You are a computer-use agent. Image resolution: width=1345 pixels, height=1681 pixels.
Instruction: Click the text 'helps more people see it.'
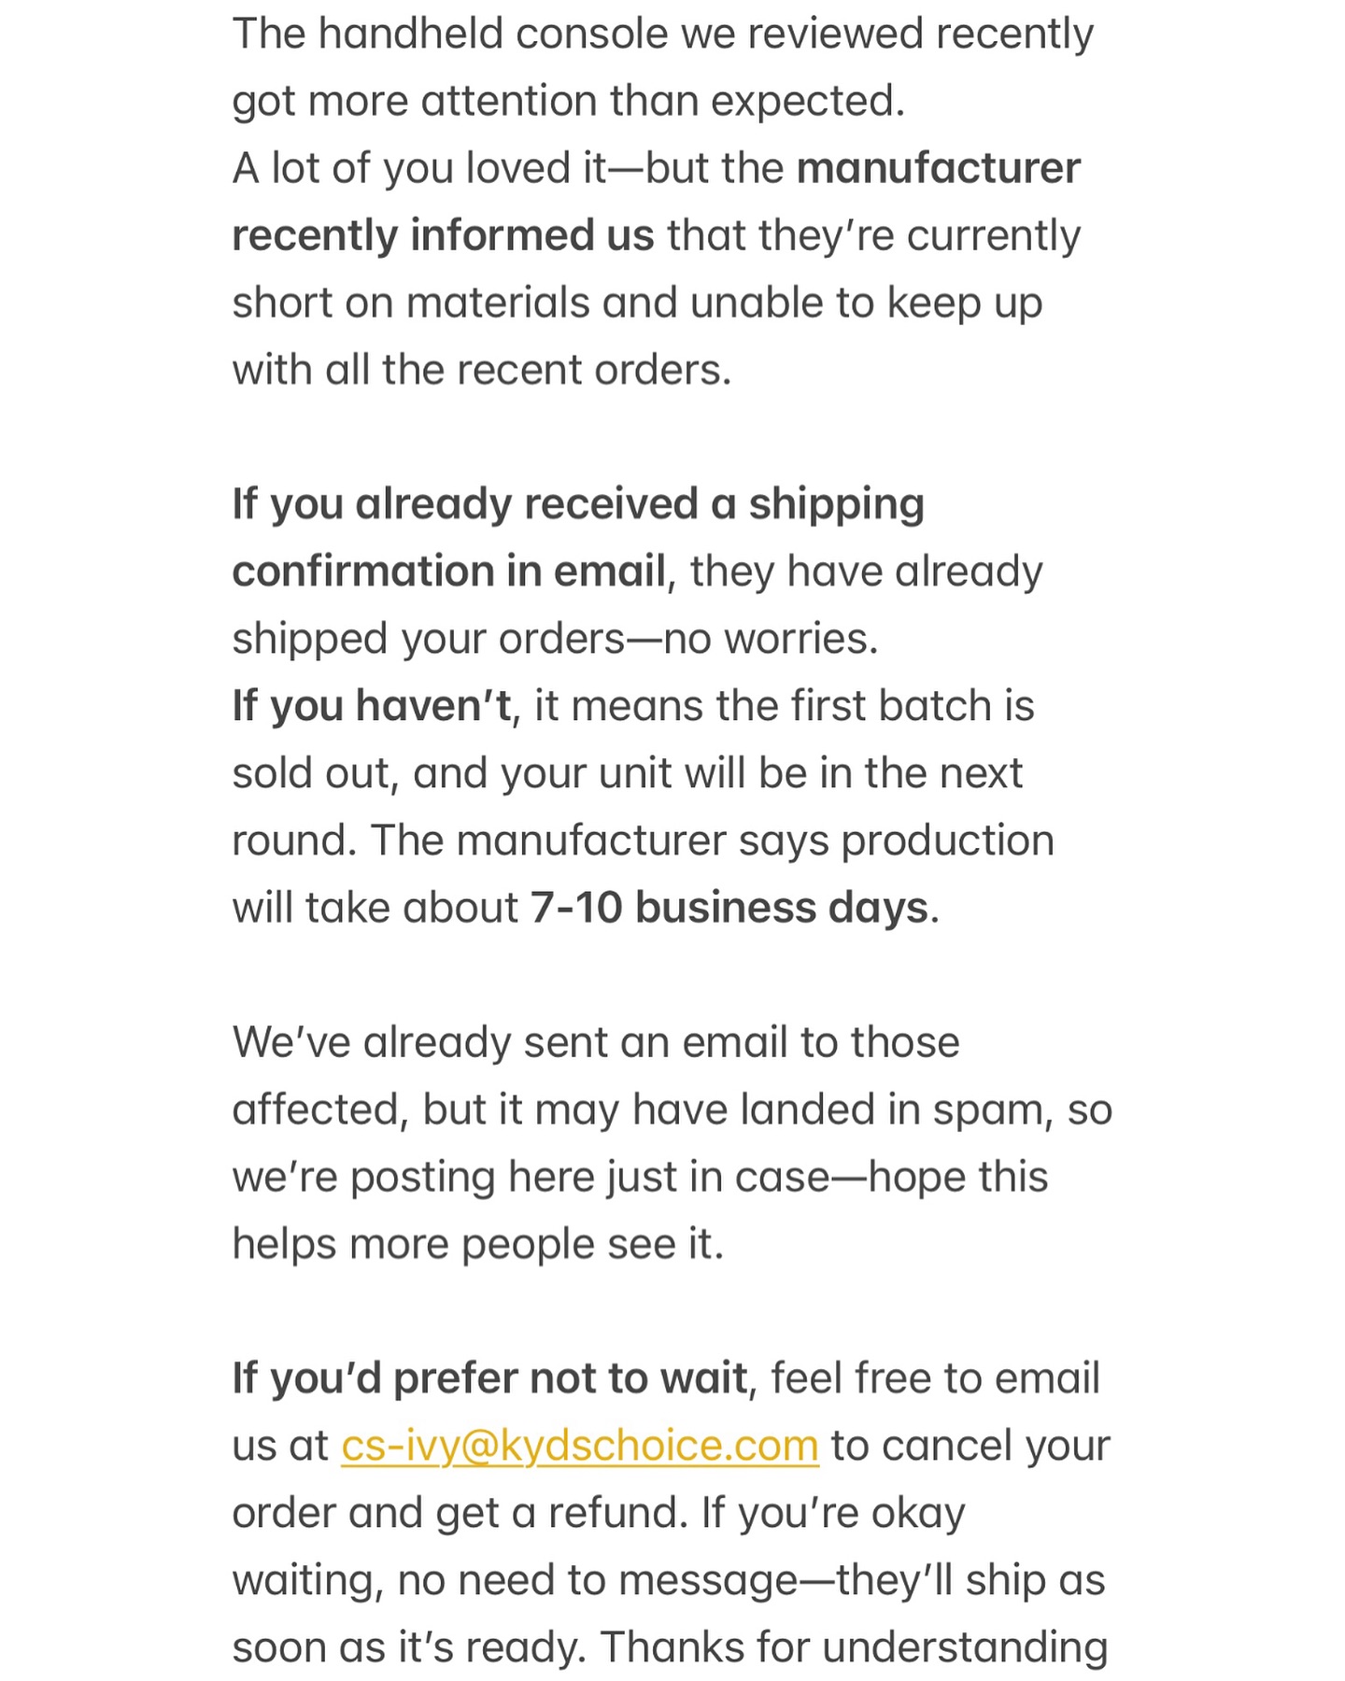(x=478, y=1245)
